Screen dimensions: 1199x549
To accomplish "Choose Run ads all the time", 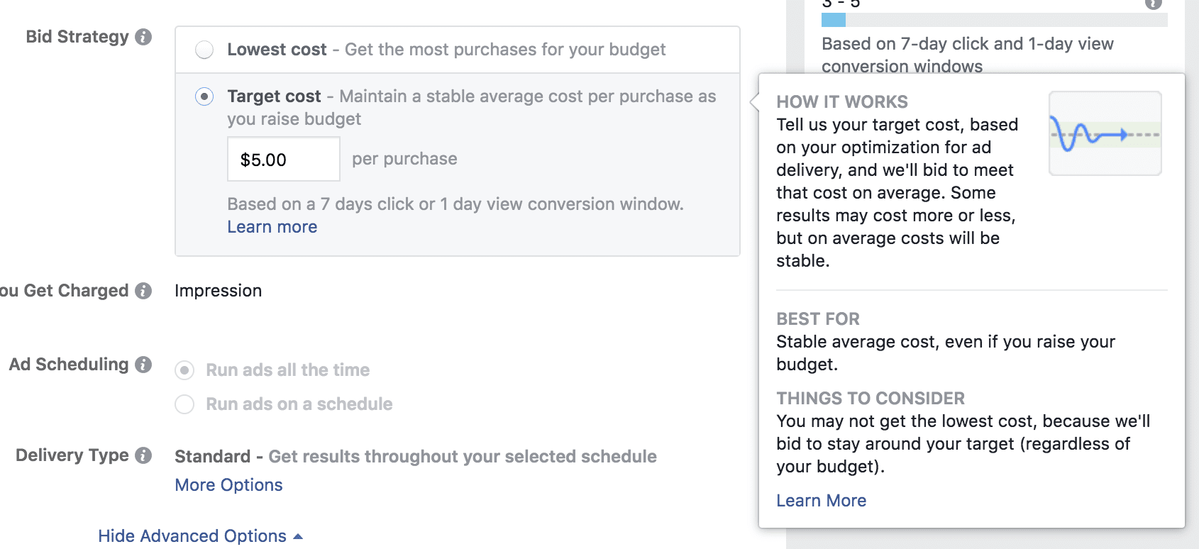I will point(184,370).
